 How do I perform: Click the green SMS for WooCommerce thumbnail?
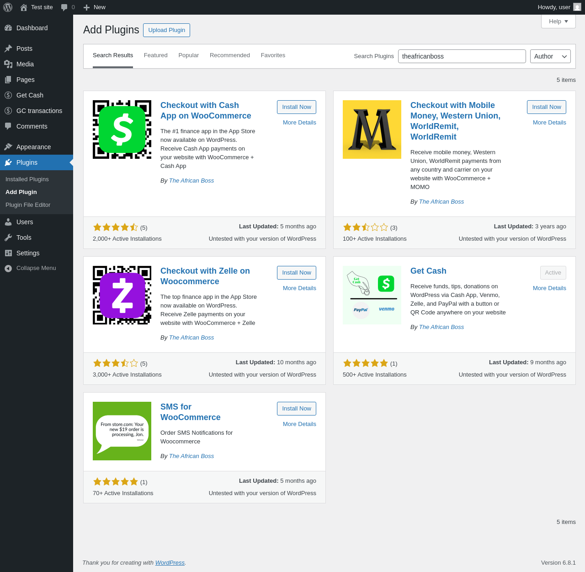click(122, 431)
